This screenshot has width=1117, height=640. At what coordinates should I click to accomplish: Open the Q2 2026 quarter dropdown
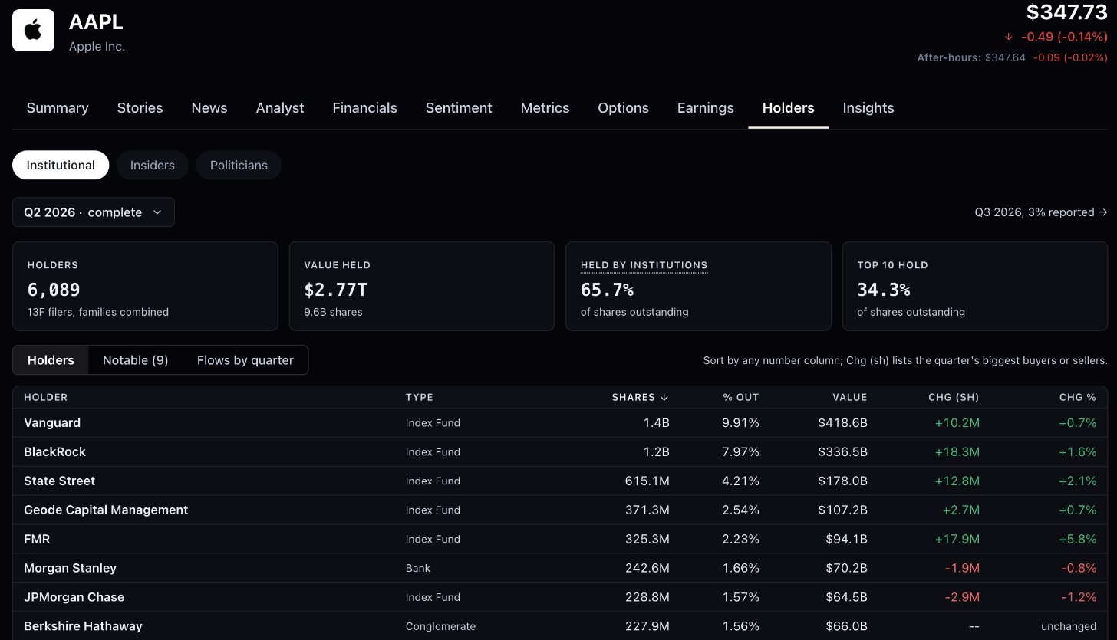pyautogui.click(x=94, y=212)
